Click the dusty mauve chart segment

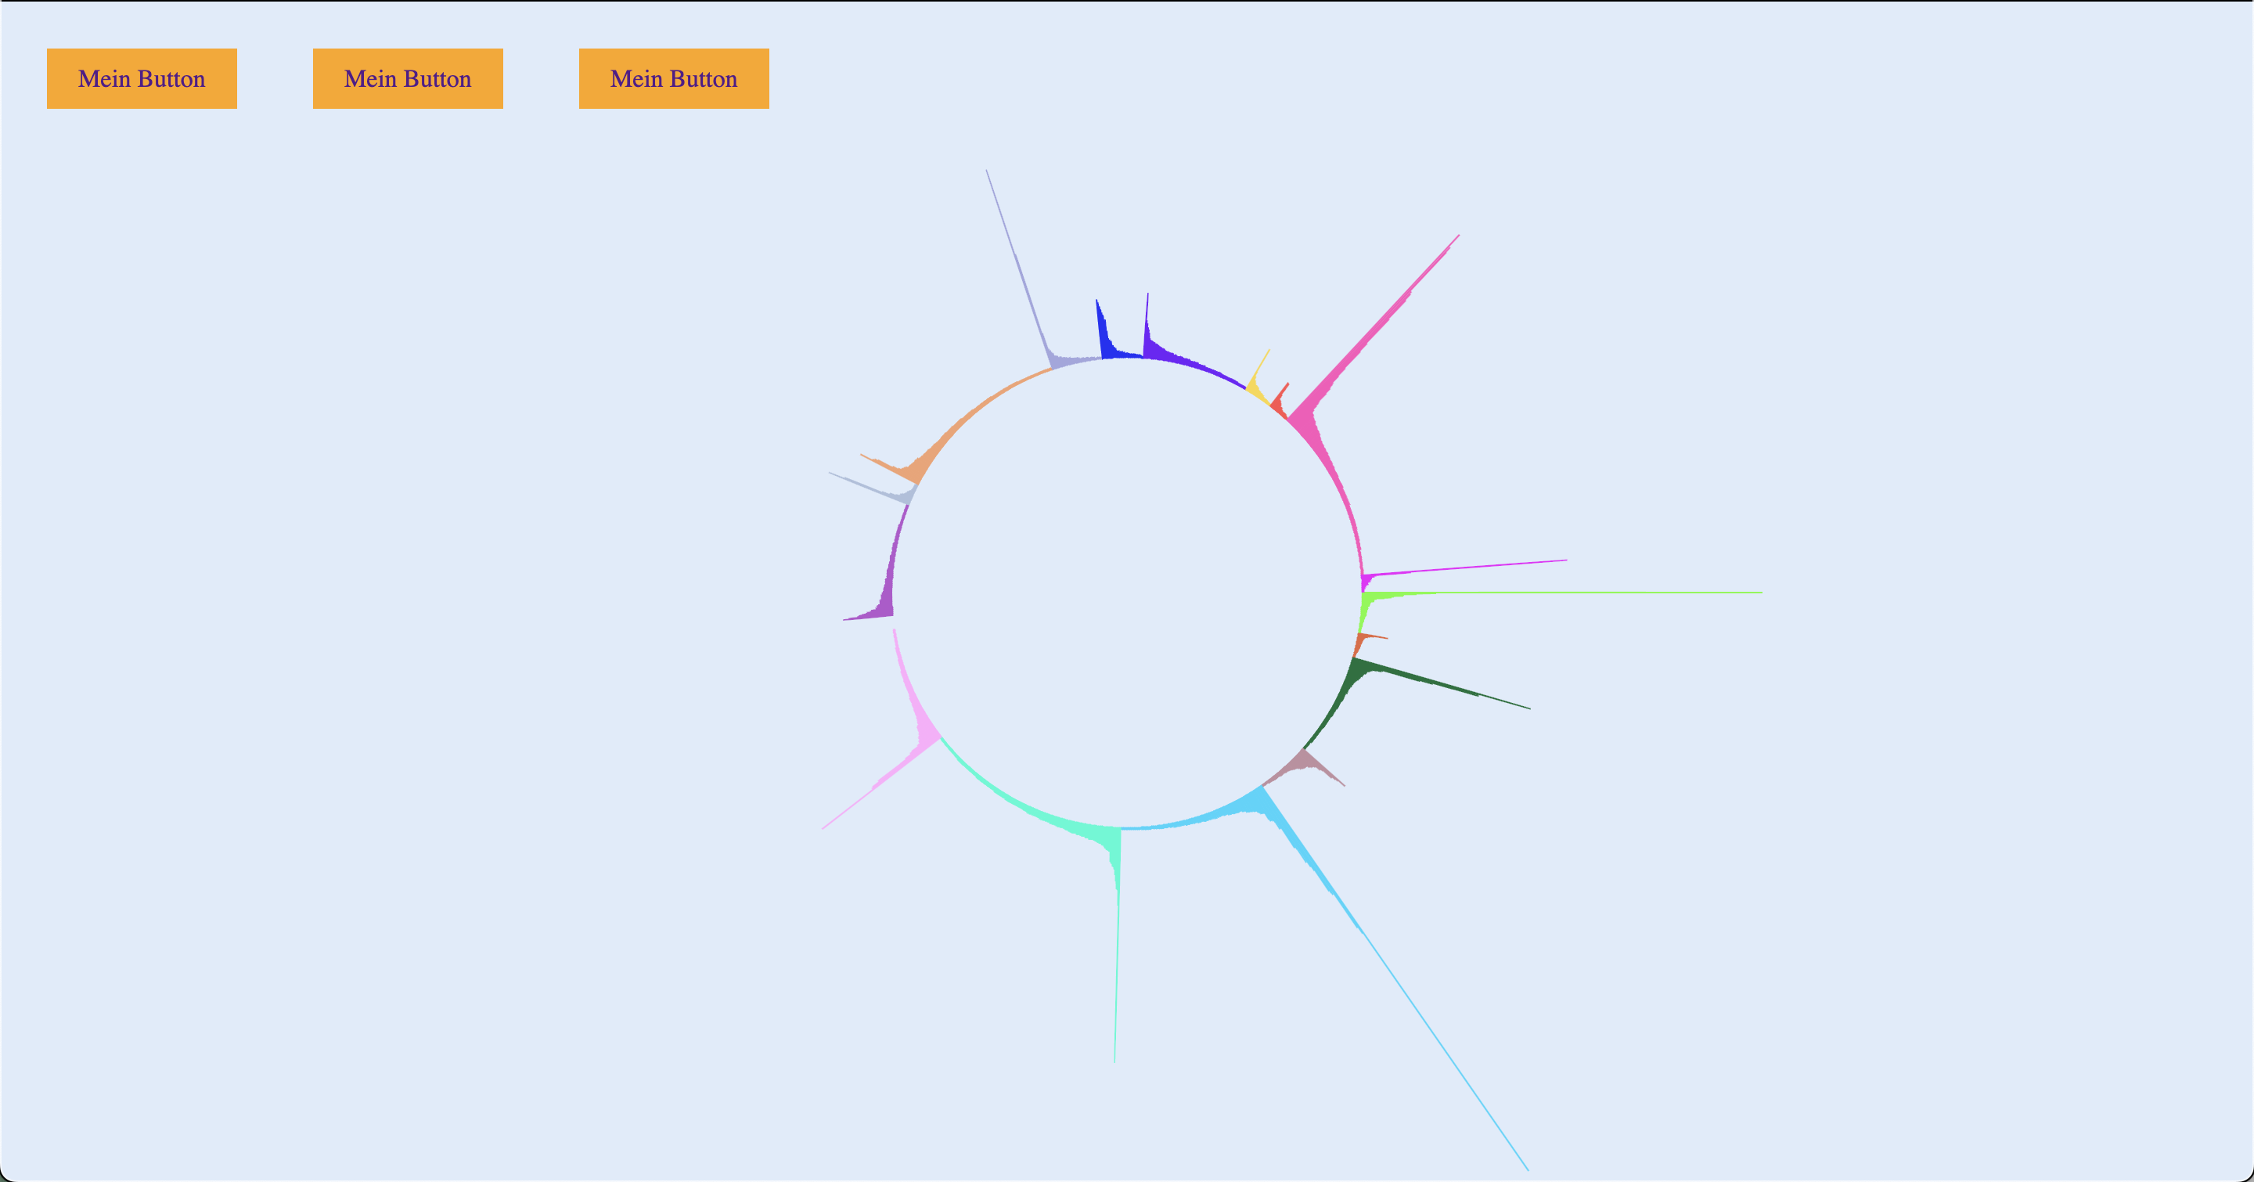(x=1304, y=760)
